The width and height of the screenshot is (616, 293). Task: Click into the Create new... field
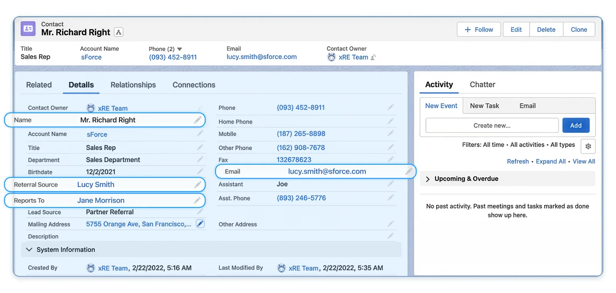[492, 126]
